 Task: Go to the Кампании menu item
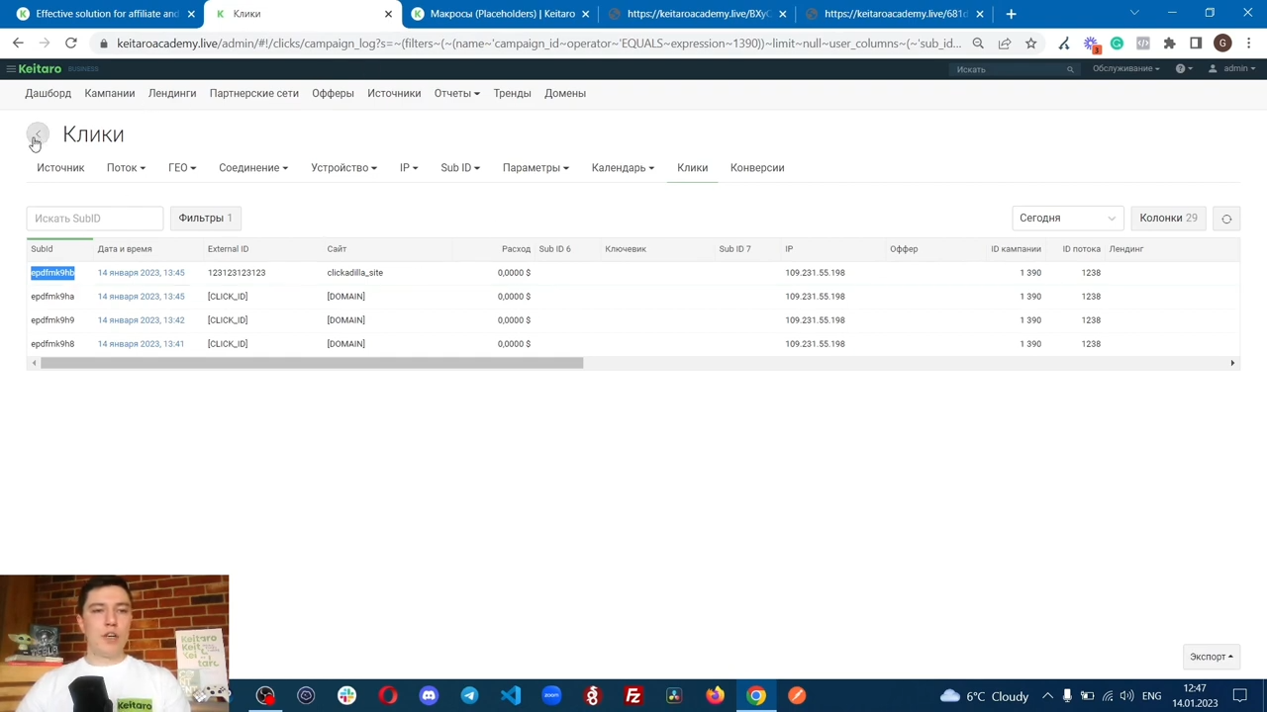(110, 93)
